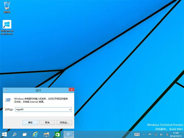The image size is (184, 138).
Task: Open the Windows Store taskbar icon
Action: click(57, 134)
